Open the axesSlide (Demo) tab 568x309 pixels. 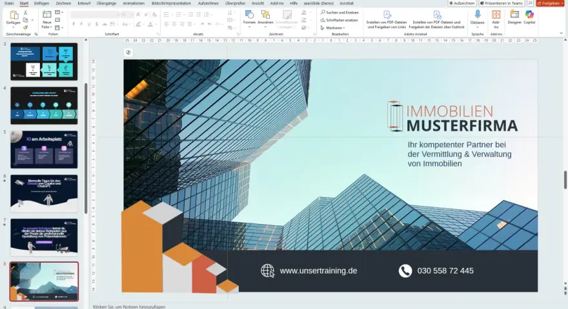point(319,3)
